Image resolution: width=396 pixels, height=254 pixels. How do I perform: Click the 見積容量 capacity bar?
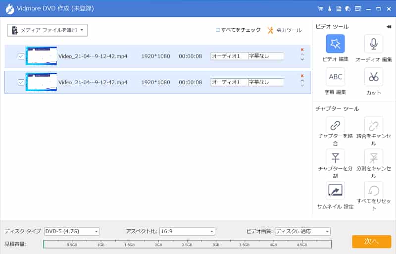tap(188, 245)
